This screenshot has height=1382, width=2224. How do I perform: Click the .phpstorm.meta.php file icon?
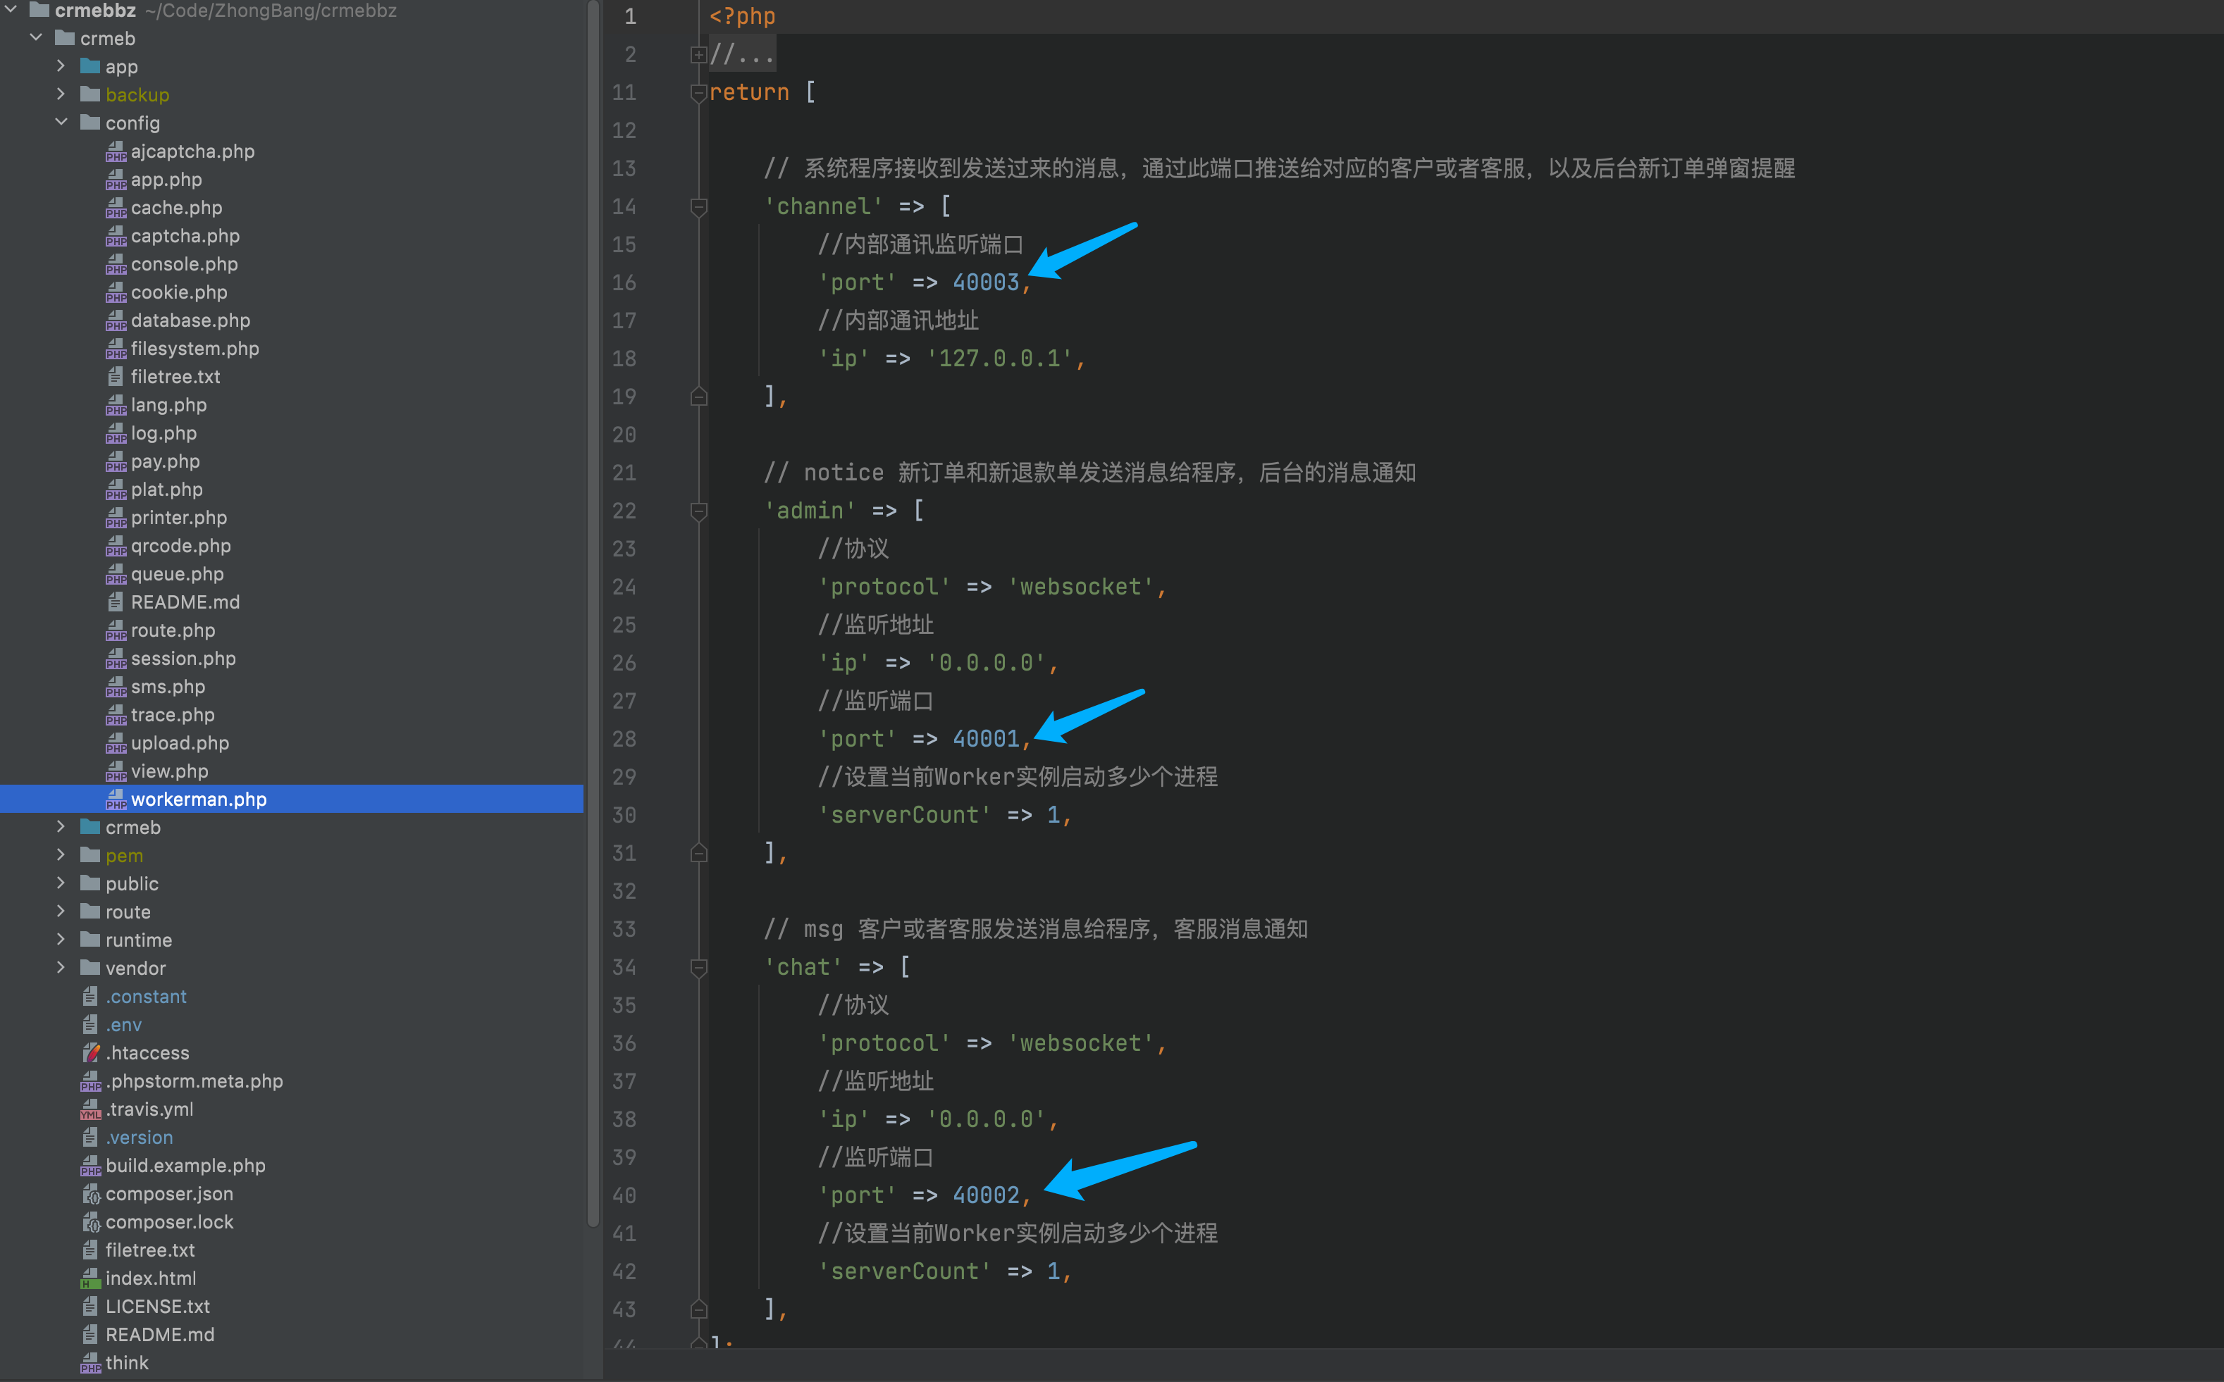pyautogui.click(x=90, y=1081)
